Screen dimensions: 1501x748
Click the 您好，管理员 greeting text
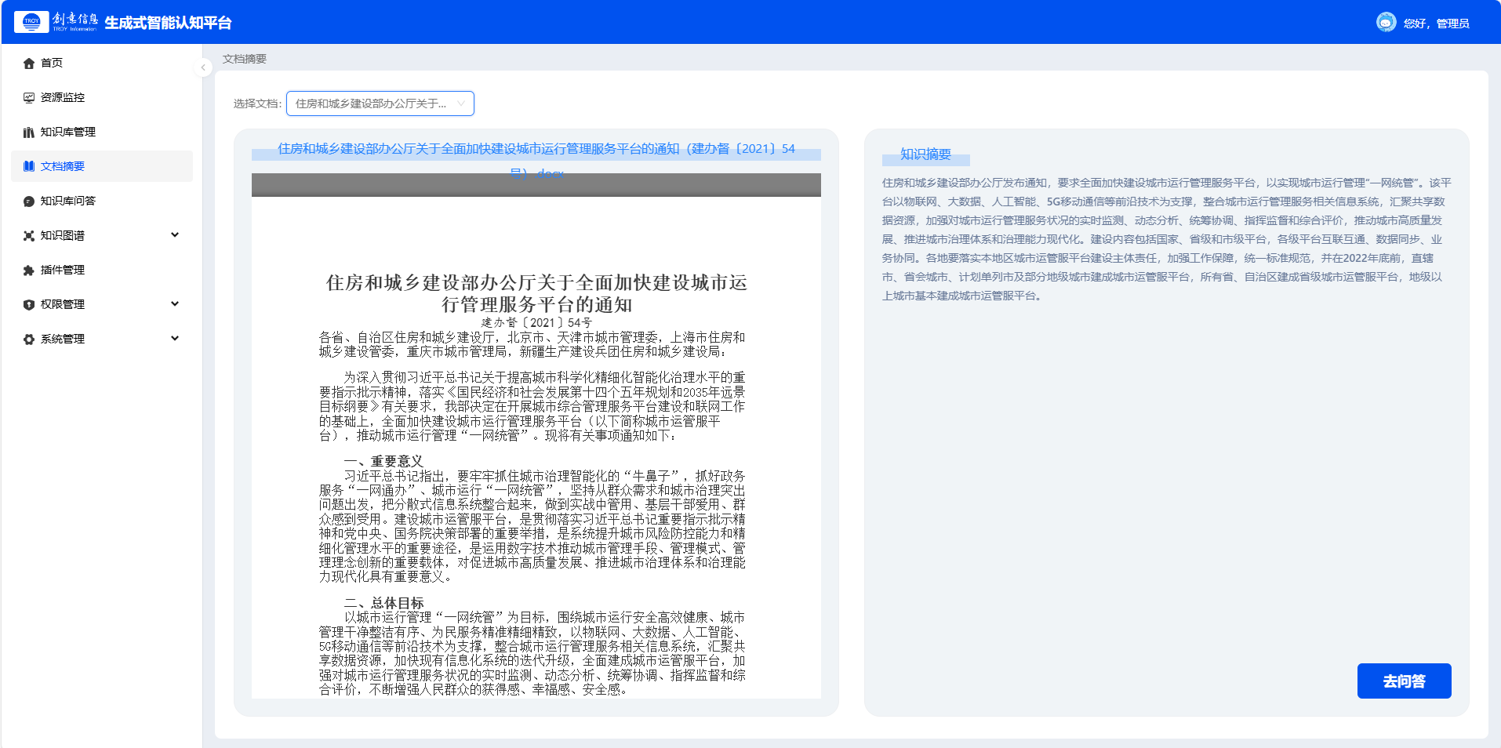1436,24
